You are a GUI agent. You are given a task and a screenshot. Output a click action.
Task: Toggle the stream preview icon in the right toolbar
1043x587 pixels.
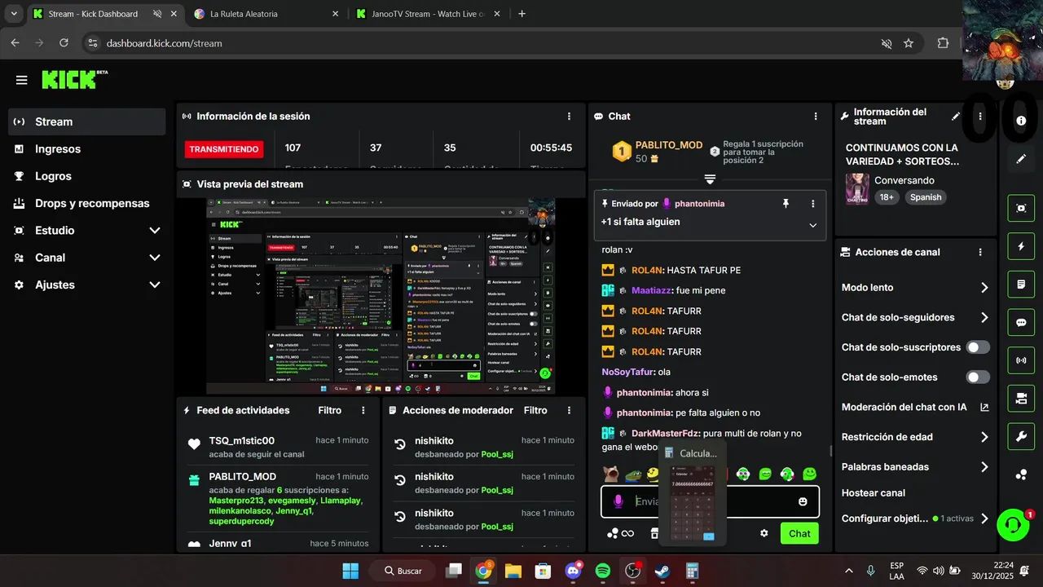coord(1021,208)
